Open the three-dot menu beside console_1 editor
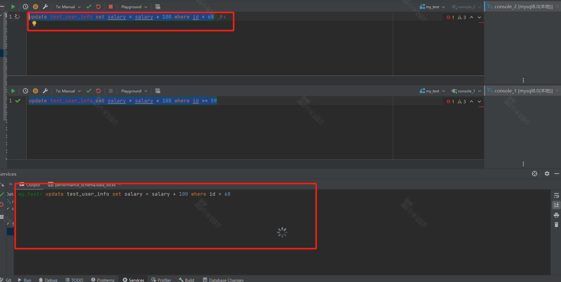The width and height of the screenshot is (561, 282). coord(523,164)
